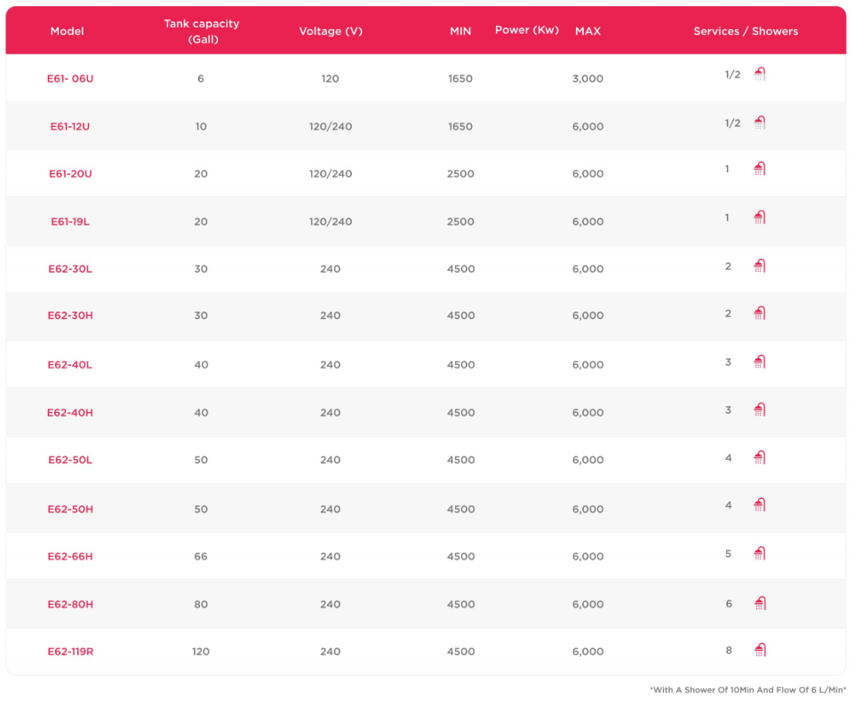The height and width of the screenshot is (705, 855).
Task: Click the shower icon in the E61-06U row
Action: 759,75
